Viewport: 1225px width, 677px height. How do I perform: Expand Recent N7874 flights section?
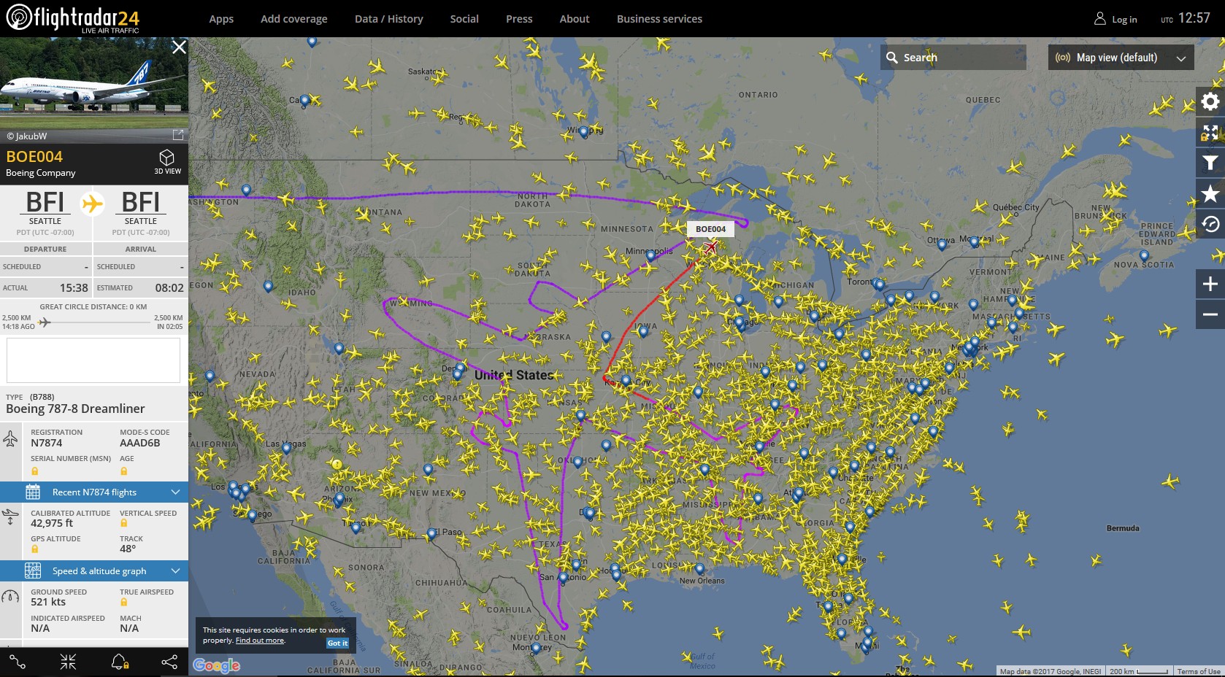click(93, 492)
